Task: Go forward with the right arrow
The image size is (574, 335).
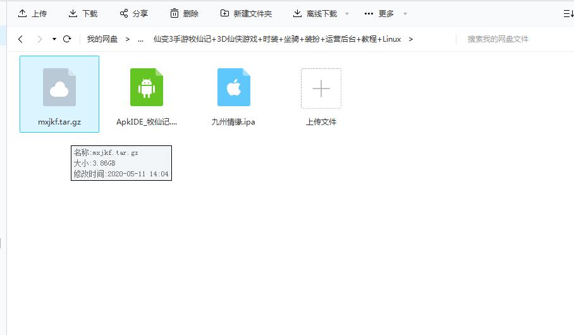Action: coord(39,39)
